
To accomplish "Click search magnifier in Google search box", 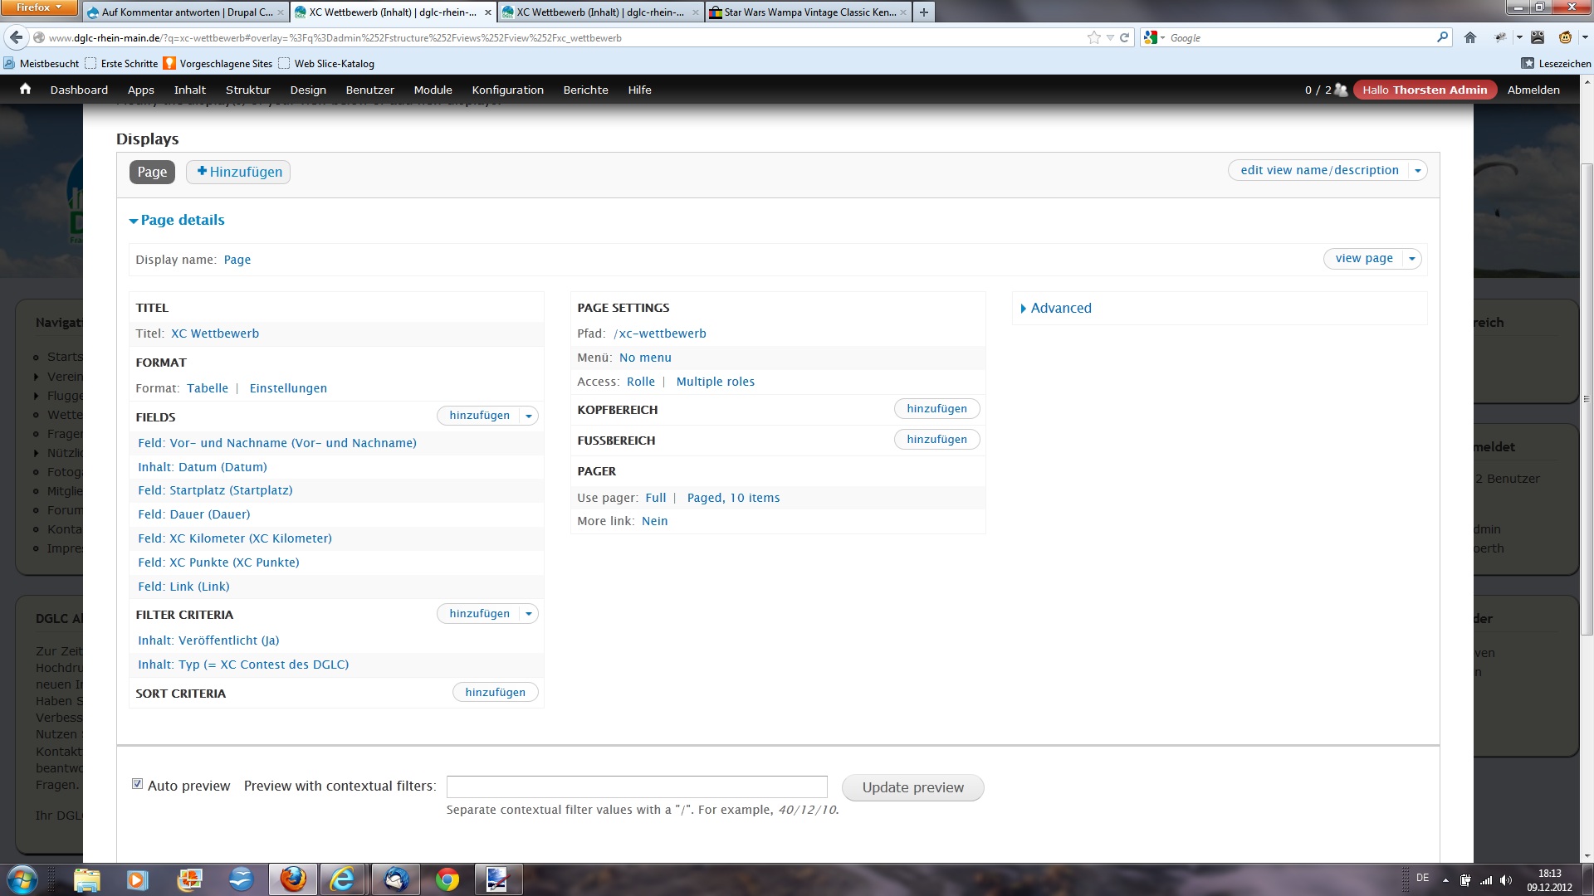I will click(1442, 37).
